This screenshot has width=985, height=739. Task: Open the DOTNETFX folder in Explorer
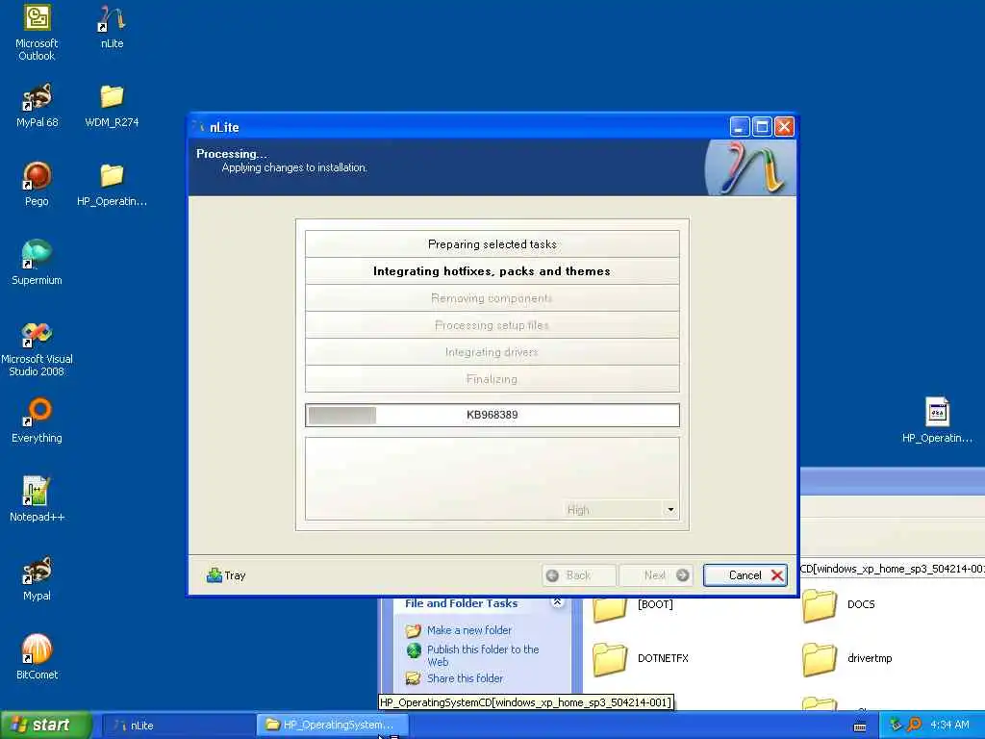click(611, 658)
